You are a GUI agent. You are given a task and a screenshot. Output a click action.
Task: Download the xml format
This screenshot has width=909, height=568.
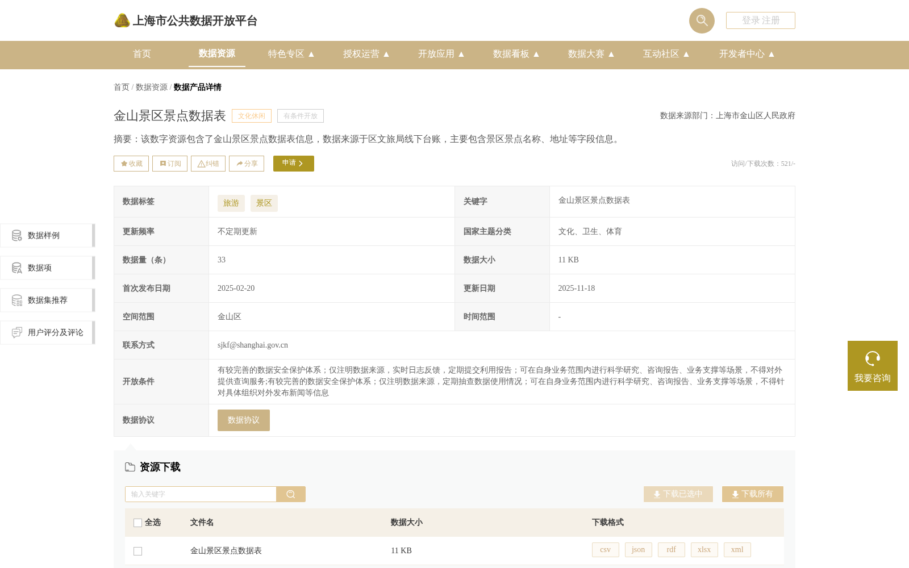737,550
